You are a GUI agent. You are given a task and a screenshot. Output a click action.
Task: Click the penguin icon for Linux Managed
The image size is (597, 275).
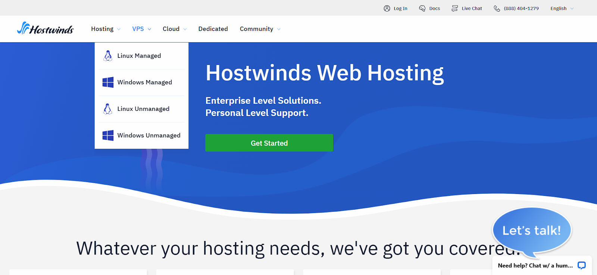[108, 56]
